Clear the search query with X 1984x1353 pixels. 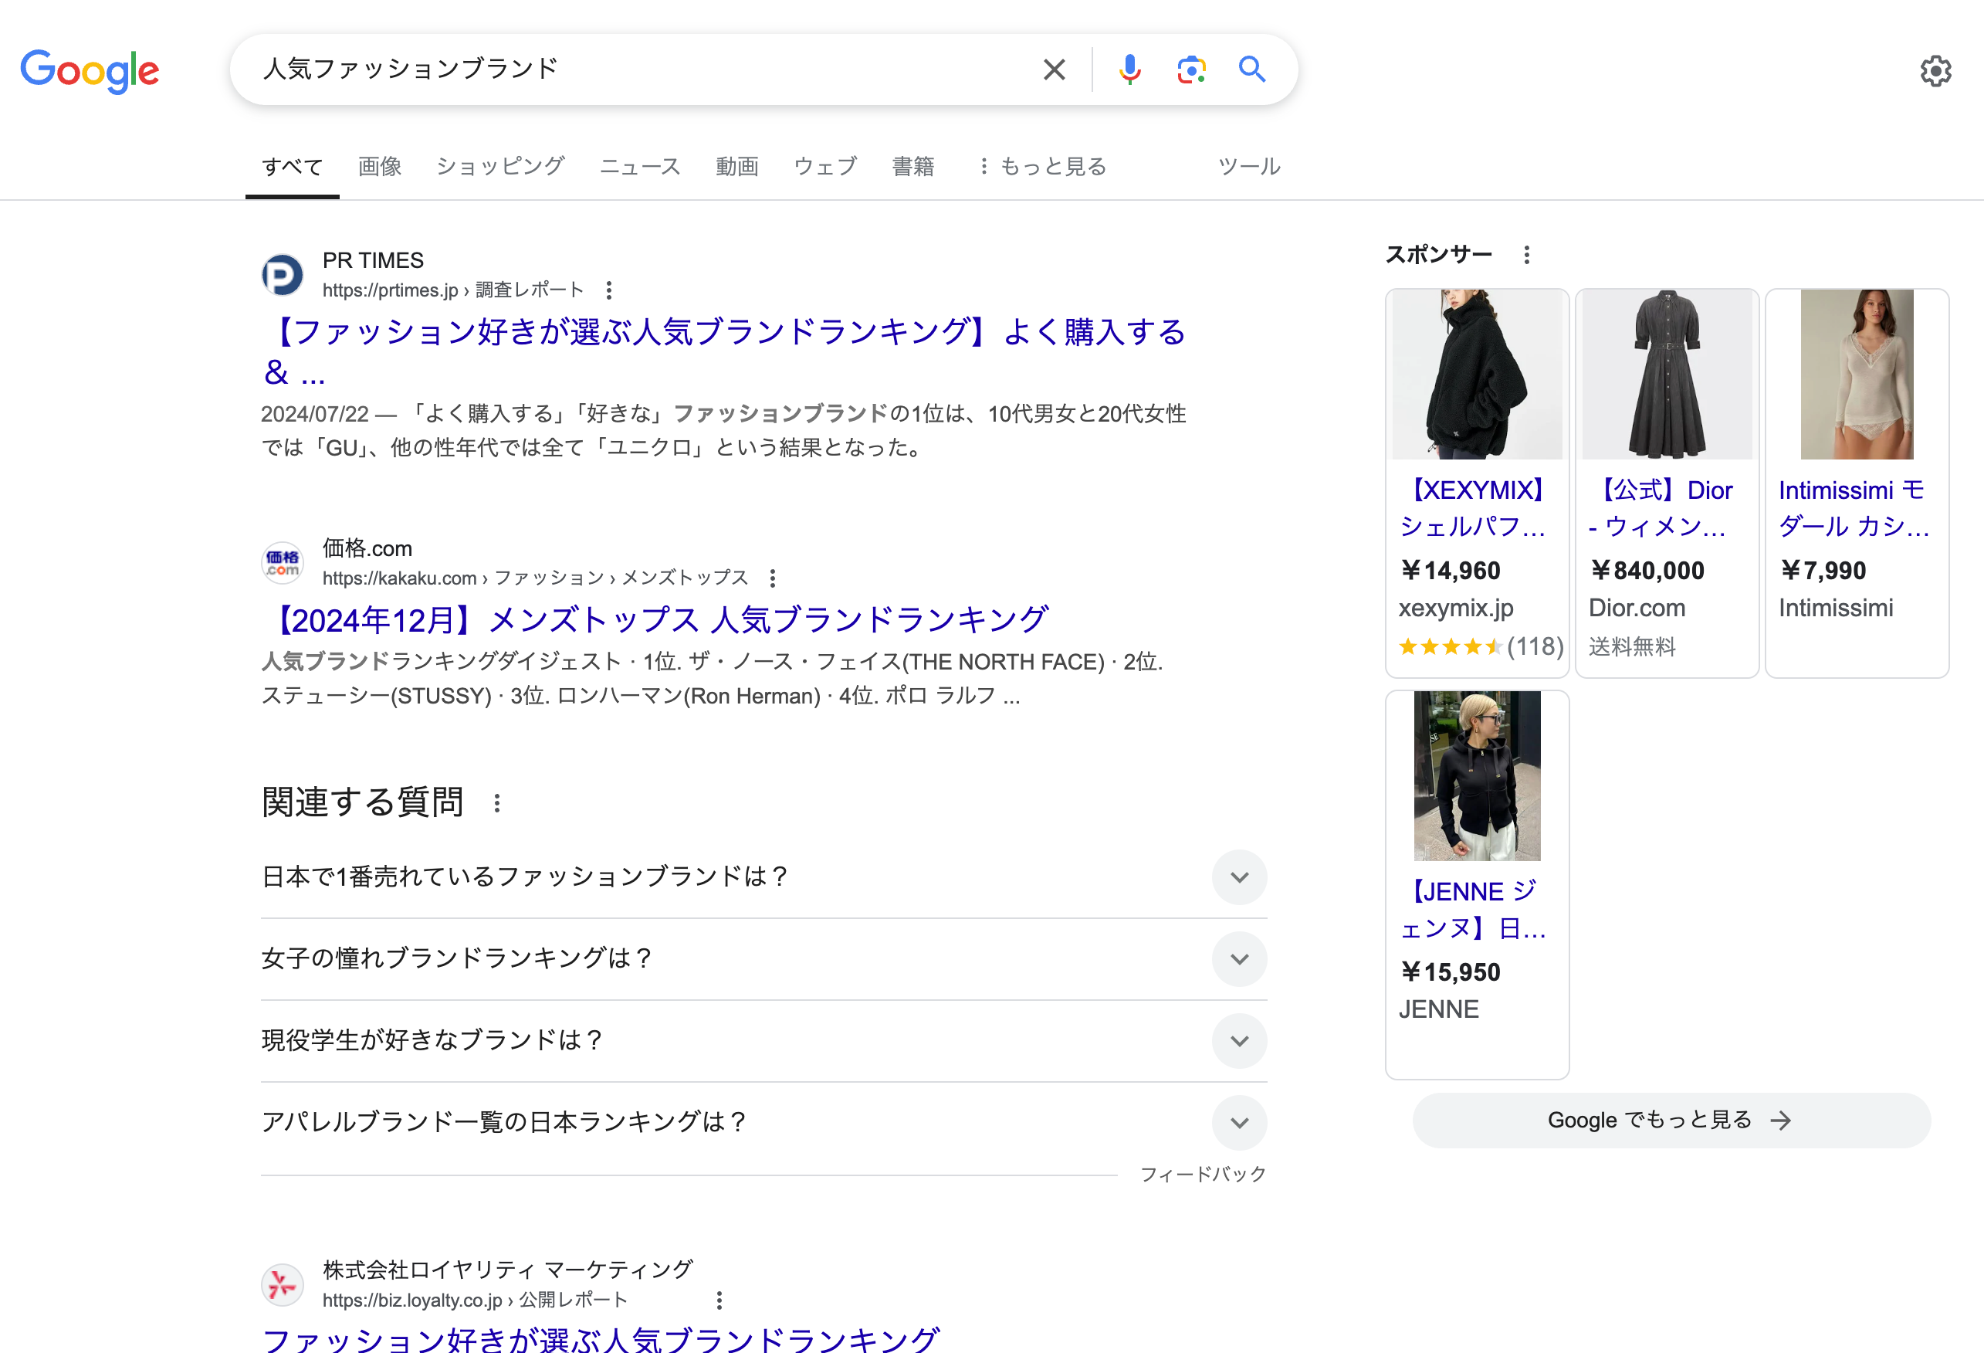pos(1055,70)
